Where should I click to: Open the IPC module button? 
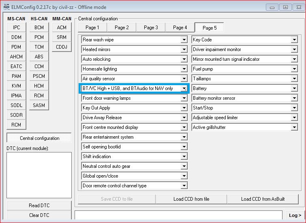point(17,28)
